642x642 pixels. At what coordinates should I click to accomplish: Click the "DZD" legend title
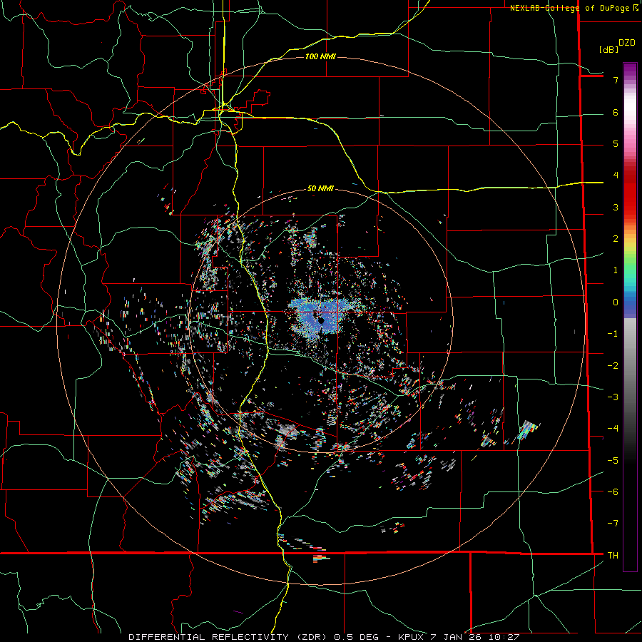click(x=627, y=43)
